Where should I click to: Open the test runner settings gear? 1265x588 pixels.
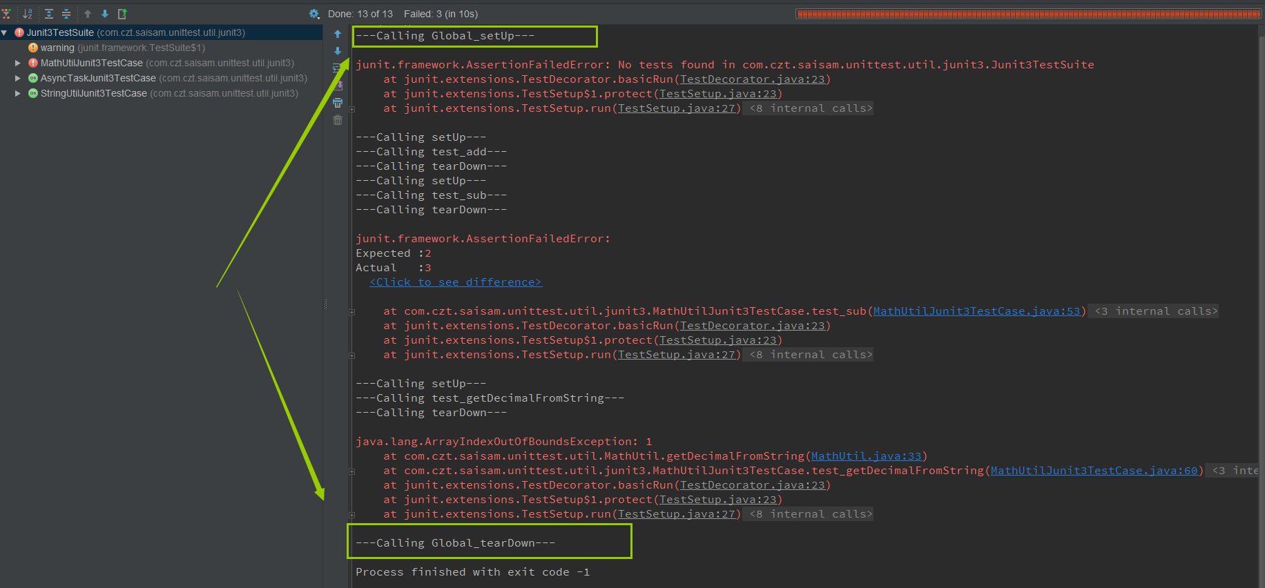(314, 14)
